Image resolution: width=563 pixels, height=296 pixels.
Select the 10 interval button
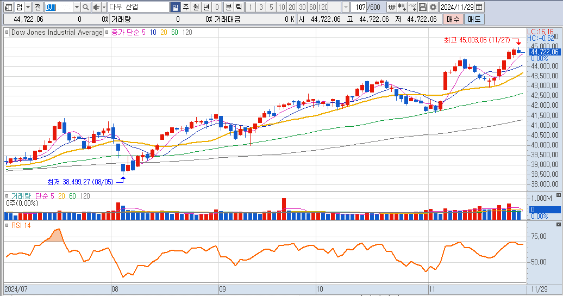click(282, 7)
